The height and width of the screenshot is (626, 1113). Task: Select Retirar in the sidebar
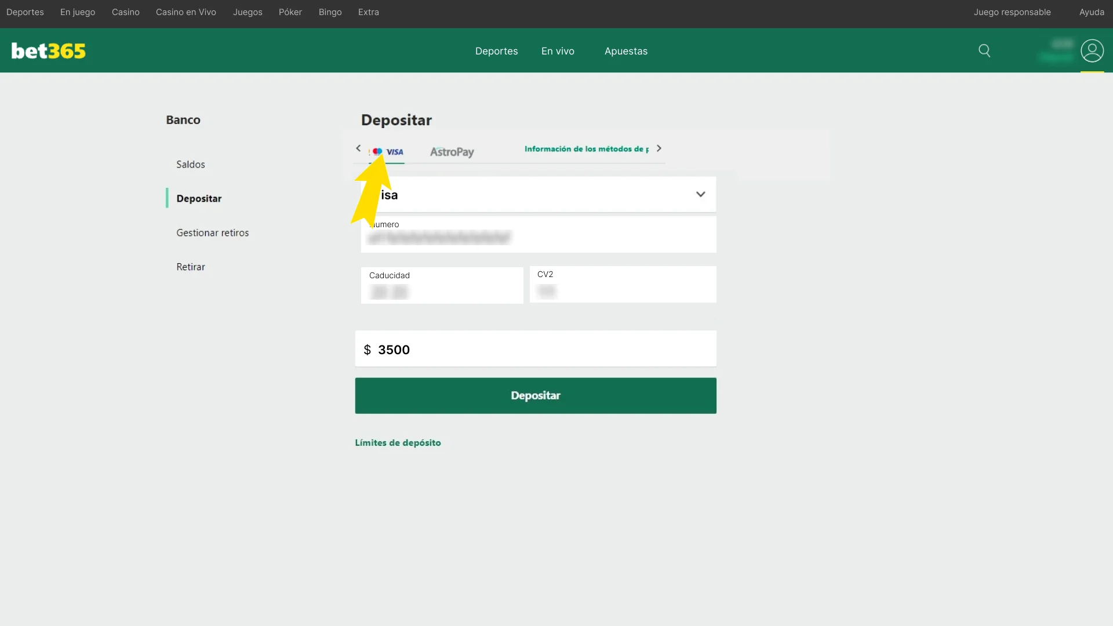(x=190, y=267)
